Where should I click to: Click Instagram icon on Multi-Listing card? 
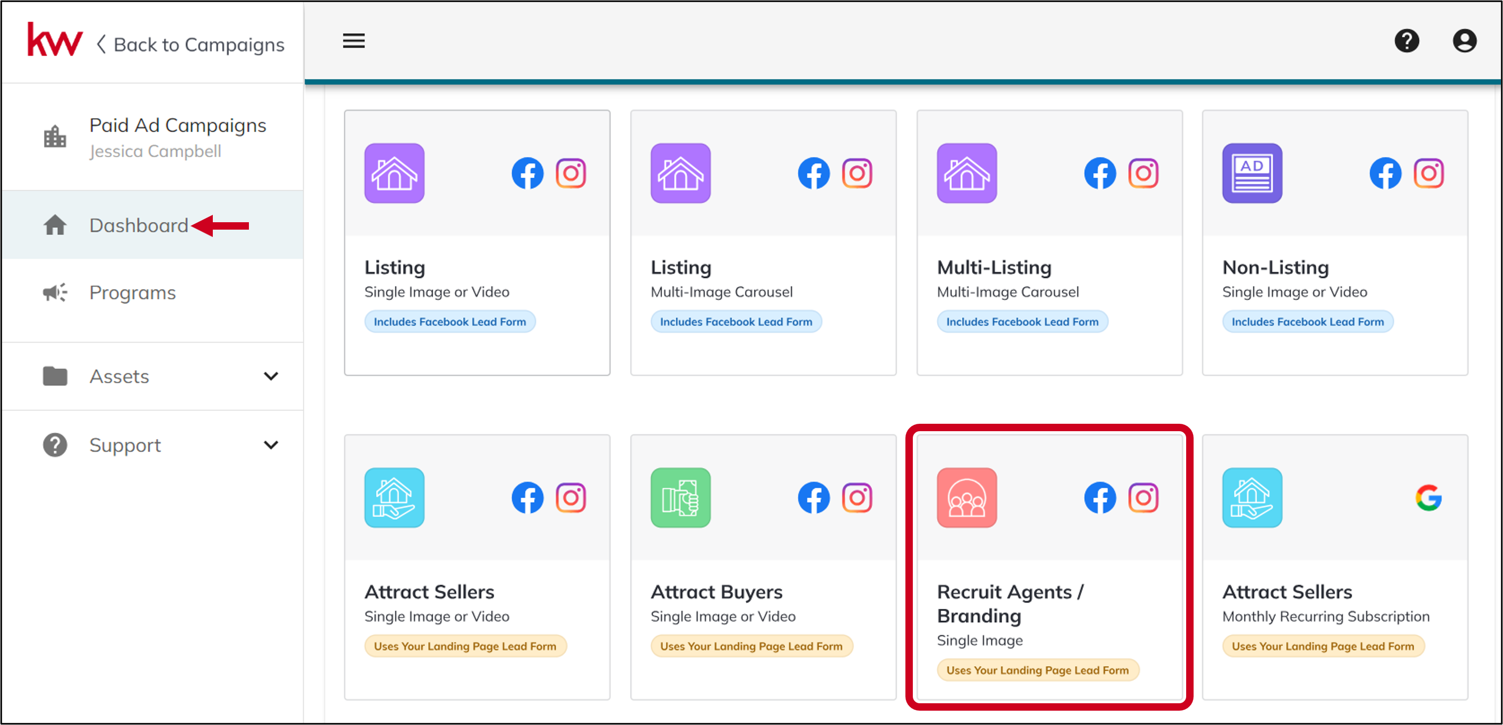1143,173
